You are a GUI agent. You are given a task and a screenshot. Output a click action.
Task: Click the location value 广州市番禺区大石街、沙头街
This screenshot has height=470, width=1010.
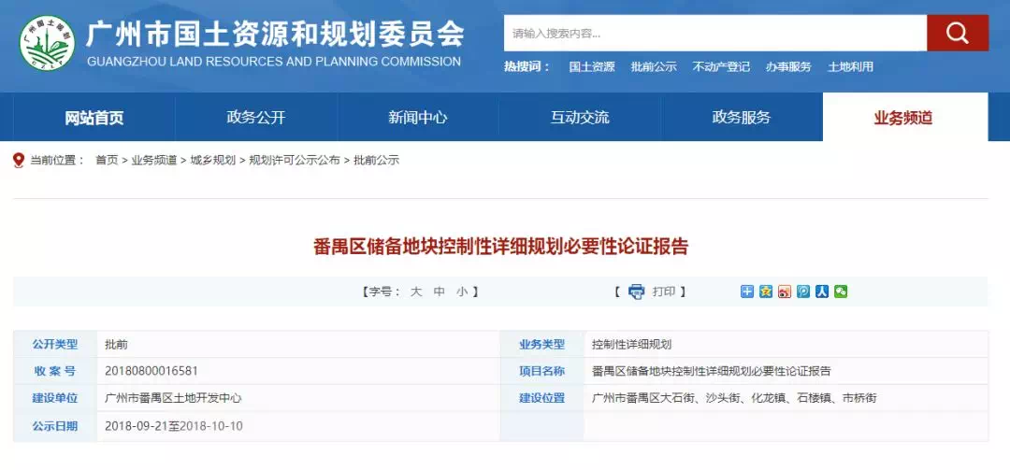click(x=734, y=398)
